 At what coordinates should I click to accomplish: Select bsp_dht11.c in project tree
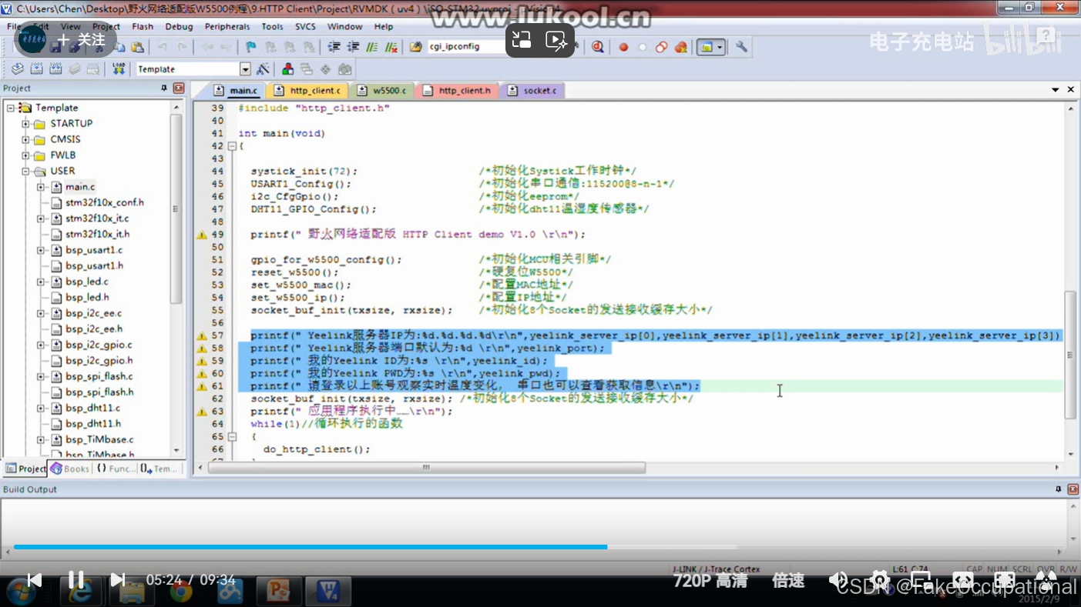pyautogui.click(x=92, y=408)
